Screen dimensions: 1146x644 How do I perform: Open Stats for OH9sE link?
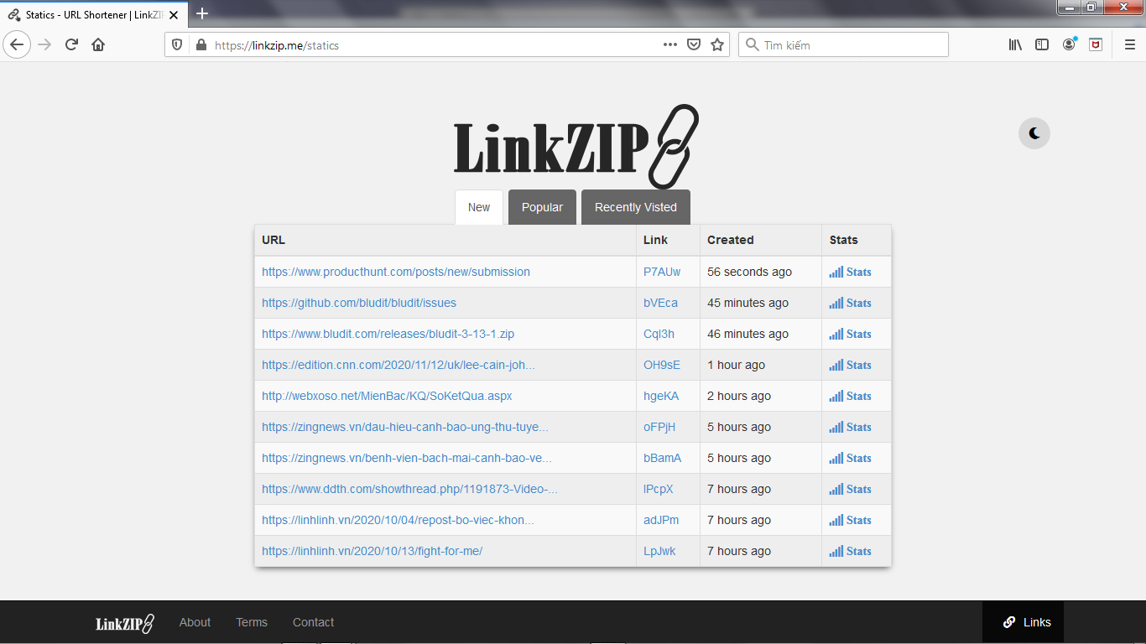[851, 365]
